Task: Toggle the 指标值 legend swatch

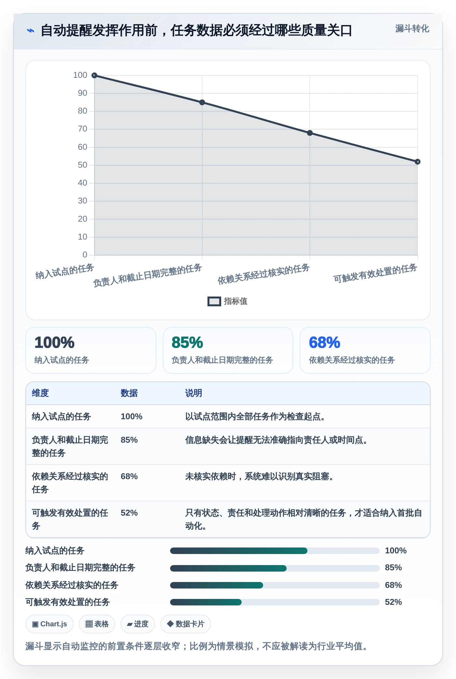Action: (214, 301)
